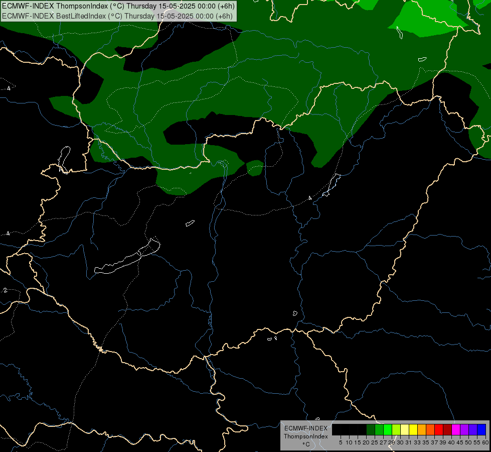Click the °C unit label in legend
Screen dimensions: 491x452
click(306, 444)
